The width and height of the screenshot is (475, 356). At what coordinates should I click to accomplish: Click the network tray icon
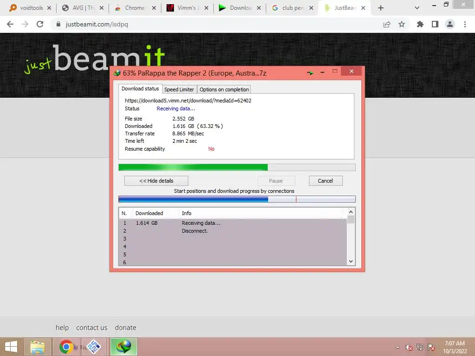pyautogui.click(x=420, y=347)
